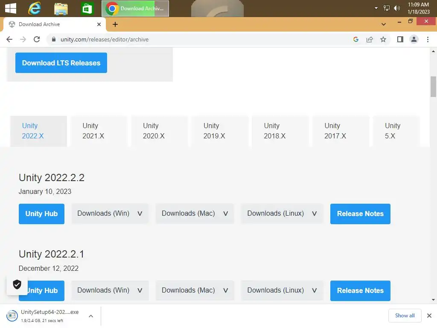The height and width of the screenshot is (328, 437).
Task: Expand Downloads (Linux) for Unity 2022.2.1
Action: click(x=282, y=290)
